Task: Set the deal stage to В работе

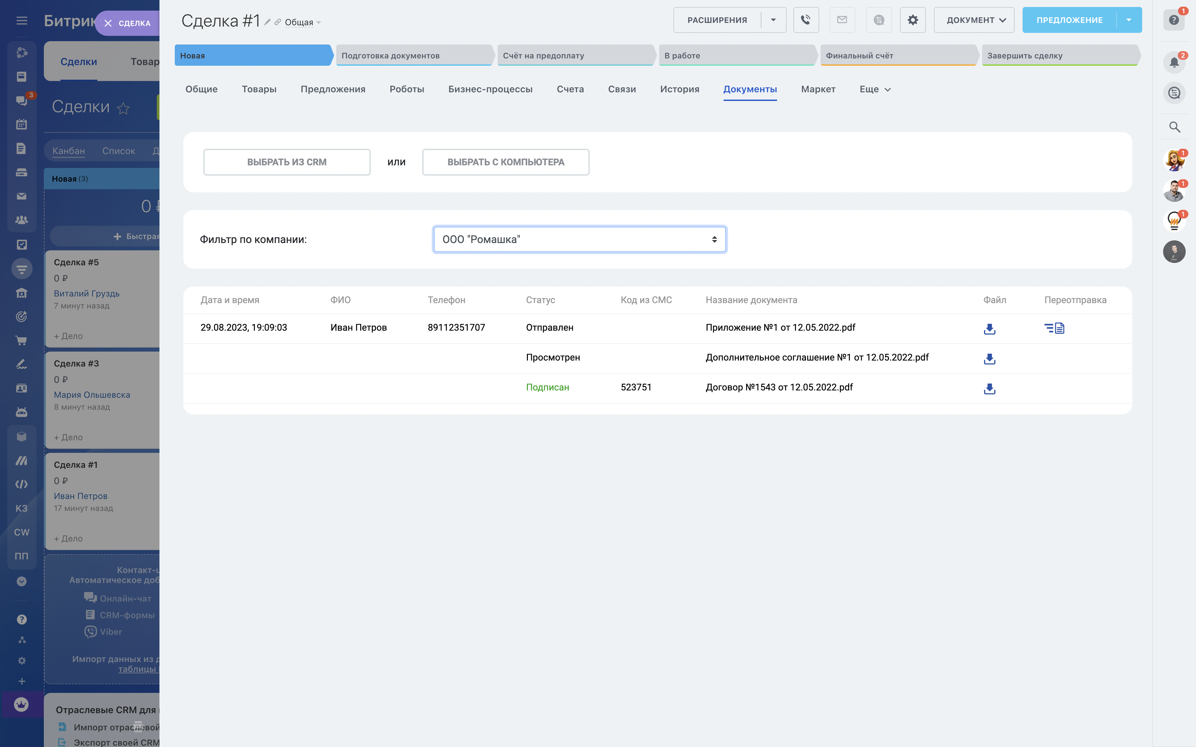Action: click(737, 55)
